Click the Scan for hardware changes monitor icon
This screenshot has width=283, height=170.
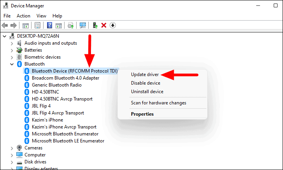(x=83, y=25)
